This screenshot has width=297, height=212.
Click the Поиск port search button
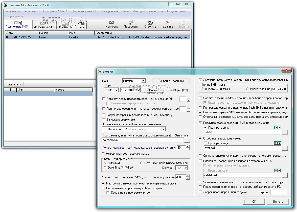(153, 90)
